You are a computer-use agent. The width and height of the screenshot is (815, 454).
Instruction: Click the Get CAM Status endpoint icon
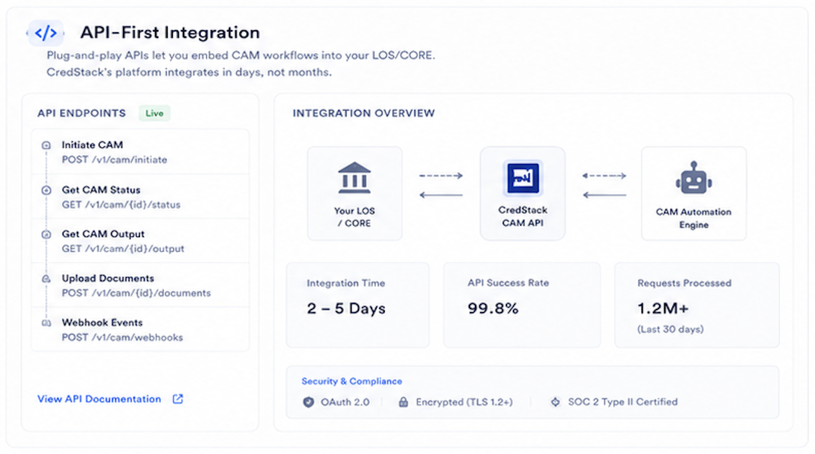(x=46, y=190)
